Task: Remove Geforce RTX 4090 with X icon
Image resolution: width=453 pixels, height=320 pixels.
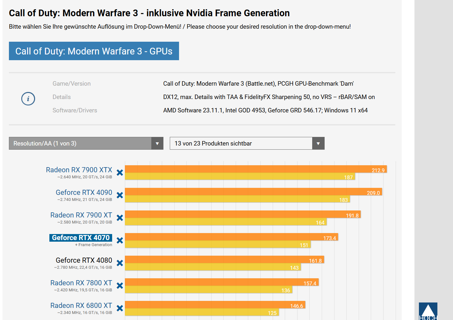Action: coord(120,195)
